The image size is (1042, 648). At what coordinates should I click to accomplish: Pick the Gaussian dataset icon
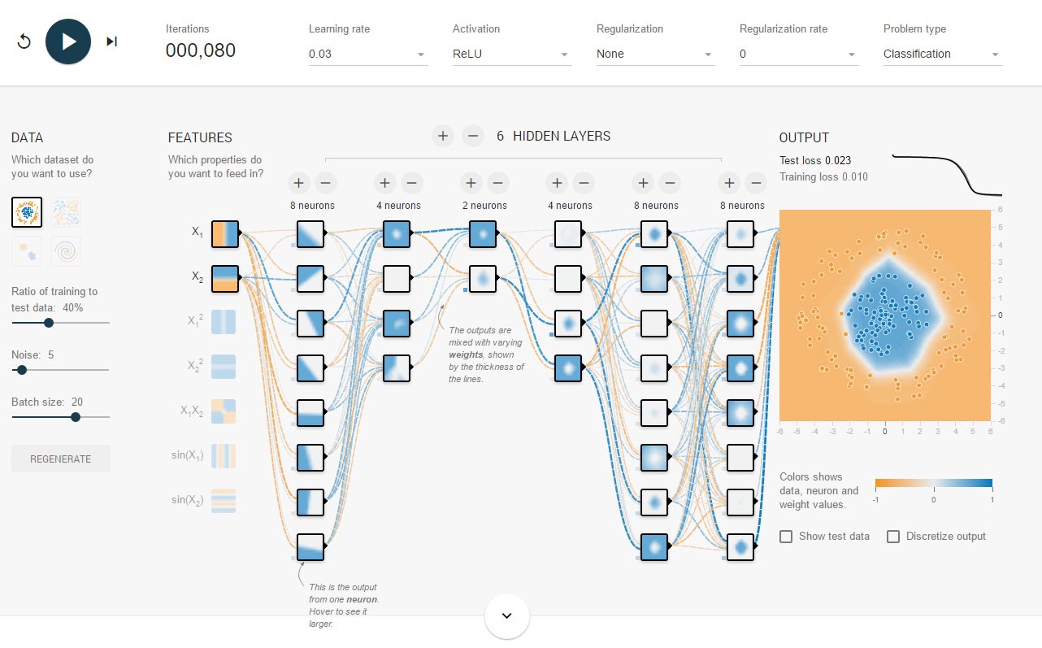27,251
